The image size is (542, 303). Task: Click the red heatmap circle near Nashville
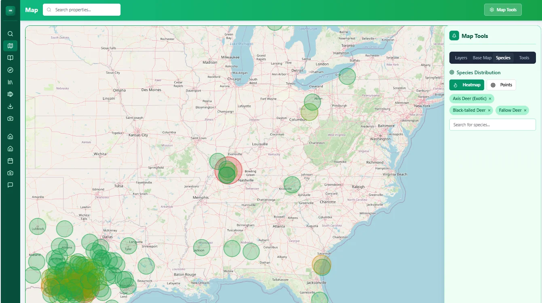coord(229,170)
